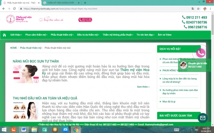This screenshot has width=214, height=133.
Task: Open the Ảnh và Video menu item
Action: tap(165, 35)
